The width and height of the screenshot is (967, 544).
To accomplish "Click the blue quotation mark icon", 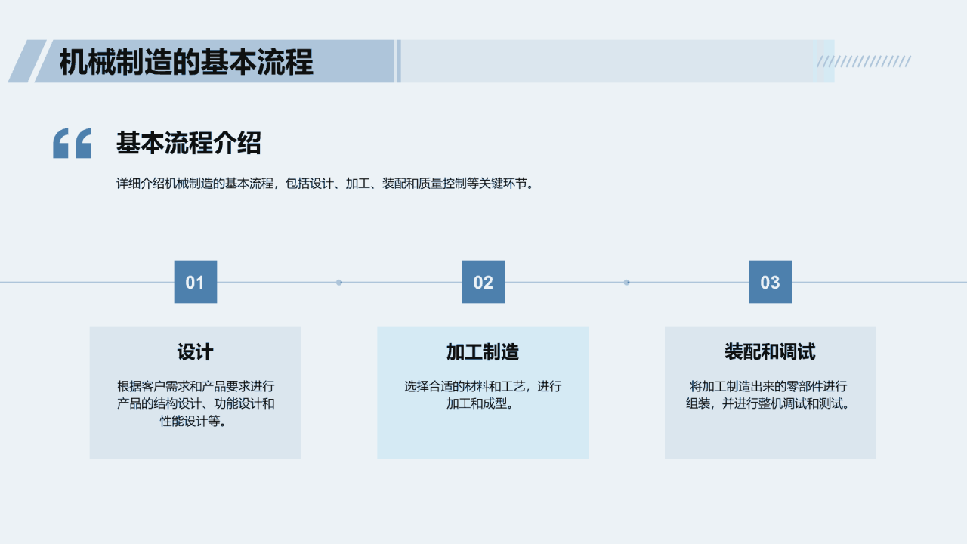I will (x=72, y=144).
